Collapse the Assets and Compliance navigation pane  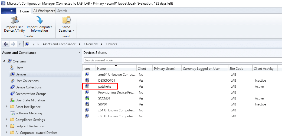[x=80, y=53]
